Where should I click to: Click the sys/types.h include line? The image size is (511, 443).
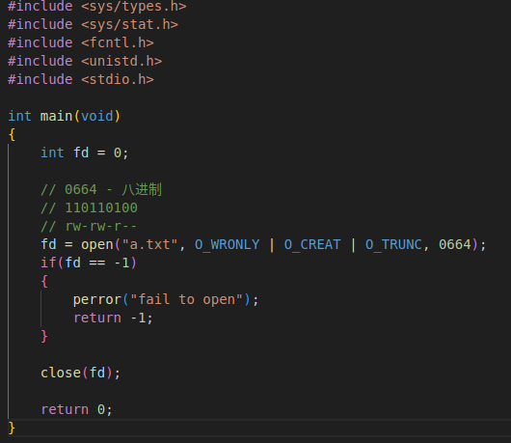96,6
